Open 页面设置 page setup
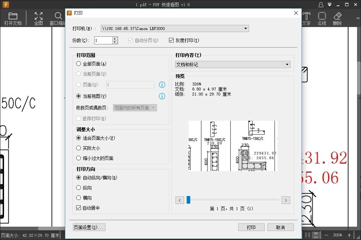Screen dimensions: 361x240 (89, 227)
